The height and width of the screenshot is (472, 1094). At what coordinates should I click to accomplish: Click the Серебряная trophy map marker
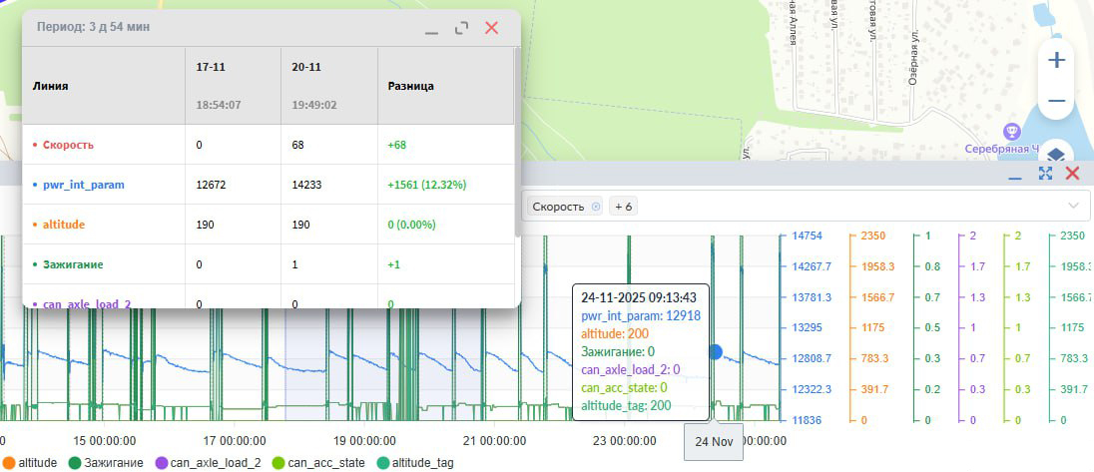pos(1011,131)
